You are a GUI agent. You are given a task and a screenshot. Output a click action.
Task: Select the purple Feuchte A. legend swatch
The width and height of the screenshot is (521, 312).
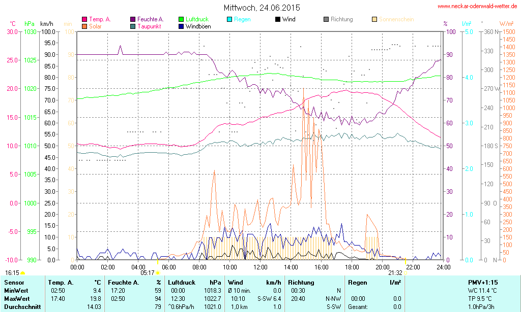(133, 19)
